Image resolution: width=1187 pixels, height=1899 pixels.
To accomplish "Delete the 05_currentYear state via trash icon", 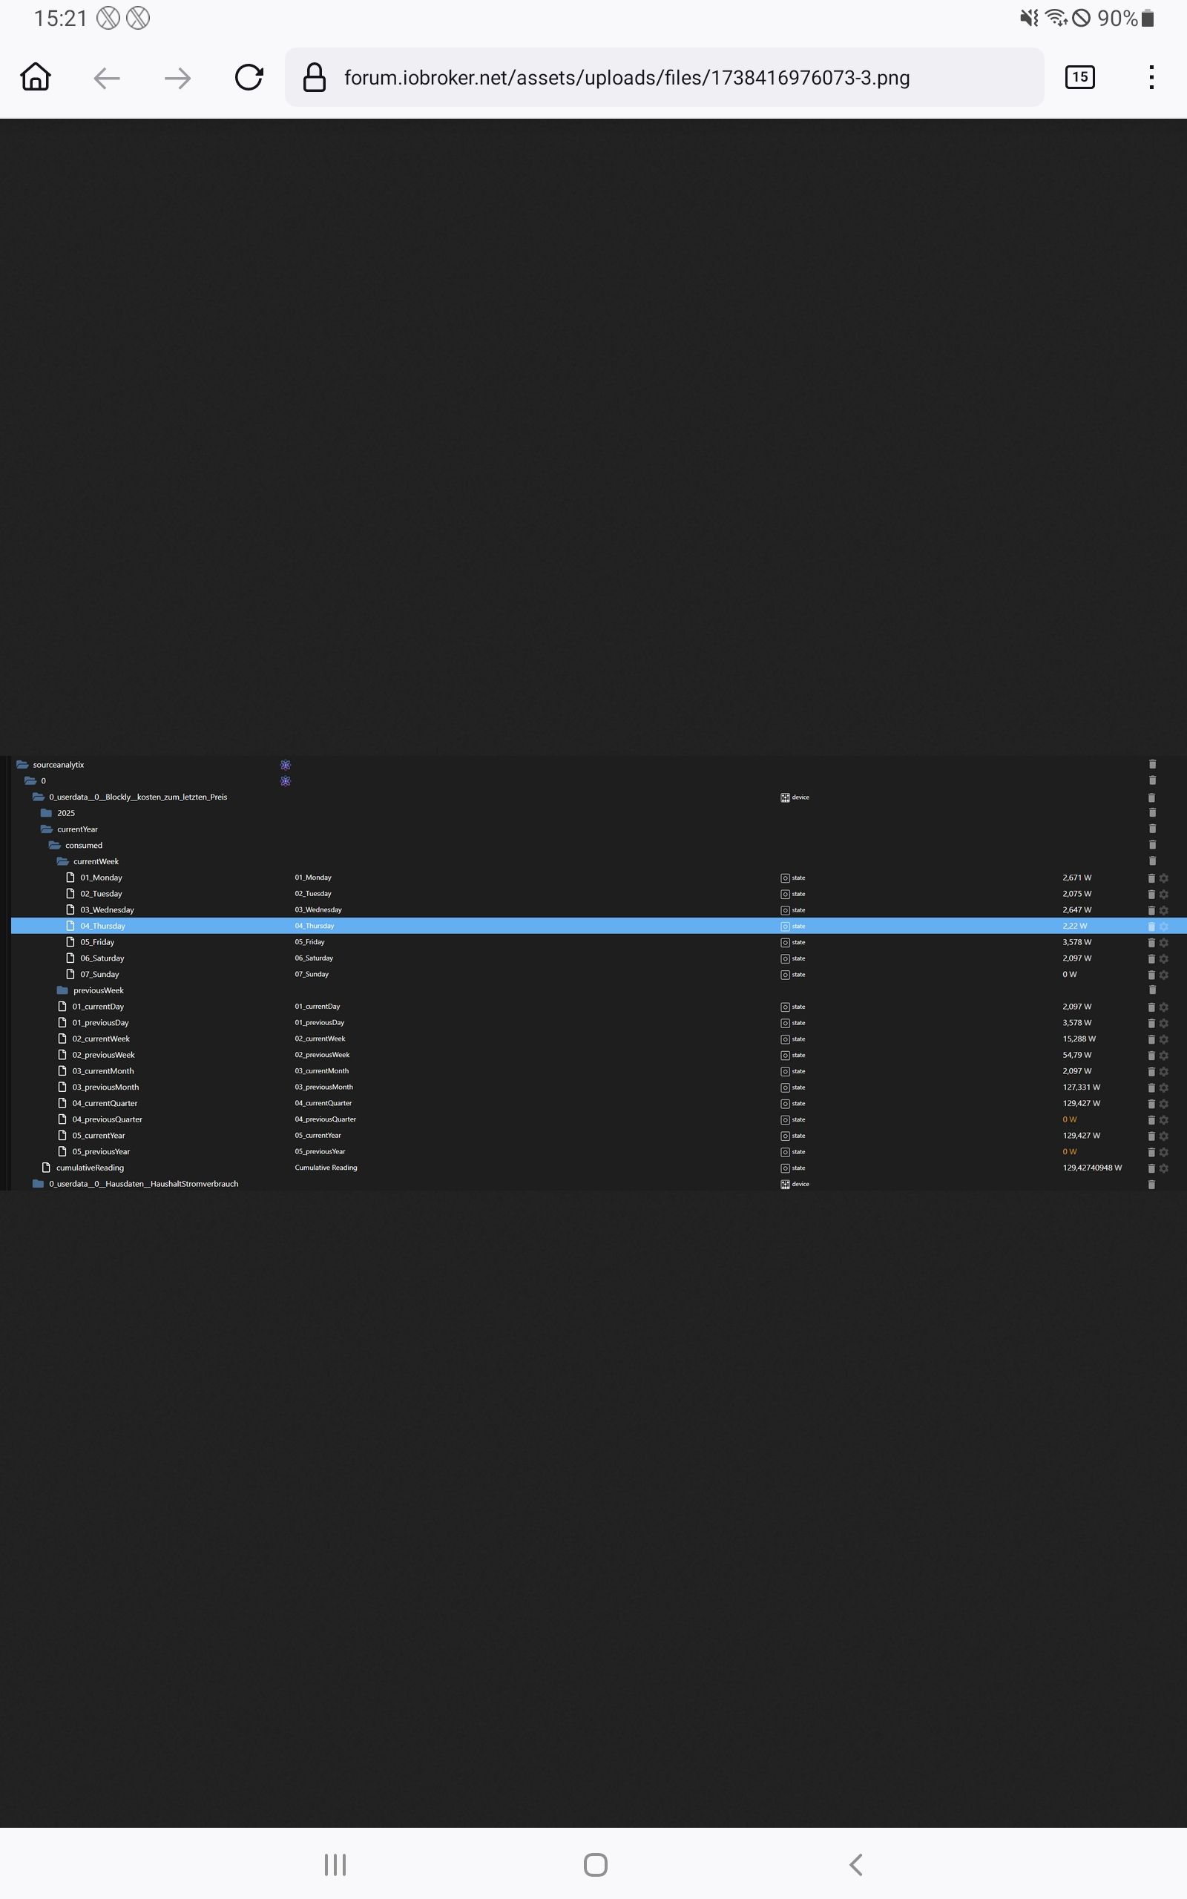I will pyautogui.click(x=1151, y=1136).
